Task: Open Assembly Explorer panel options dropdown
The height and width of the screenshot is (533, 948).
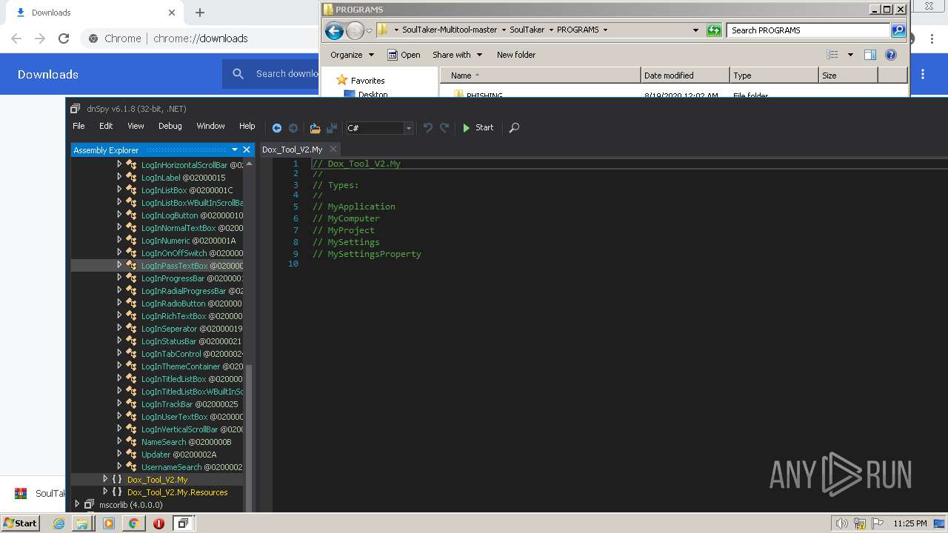Action: pyautogui.click(x=235, y=150)
